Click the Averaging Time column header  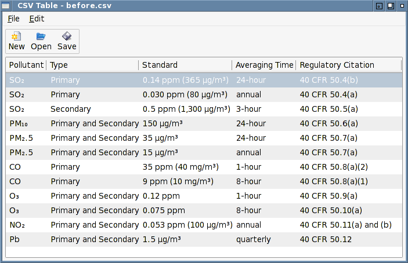(264, 65)
